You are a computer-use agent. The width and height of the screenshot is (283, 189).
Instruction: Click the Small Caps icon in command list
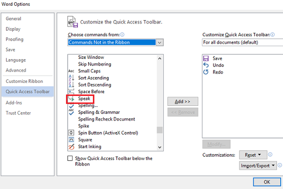pos(71,71)
